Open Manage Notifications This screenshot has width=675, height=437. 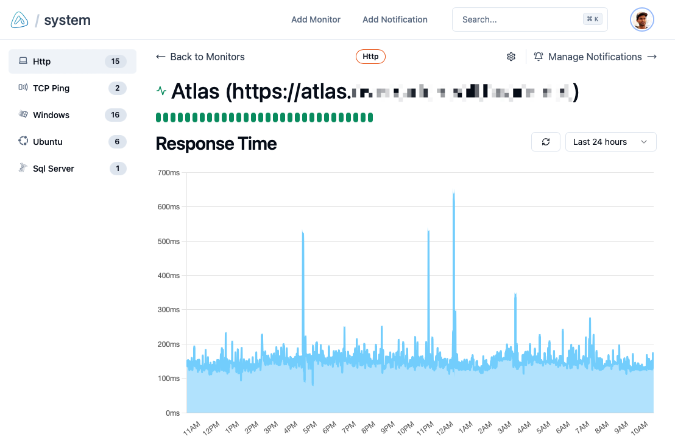(x=595, y=56)
